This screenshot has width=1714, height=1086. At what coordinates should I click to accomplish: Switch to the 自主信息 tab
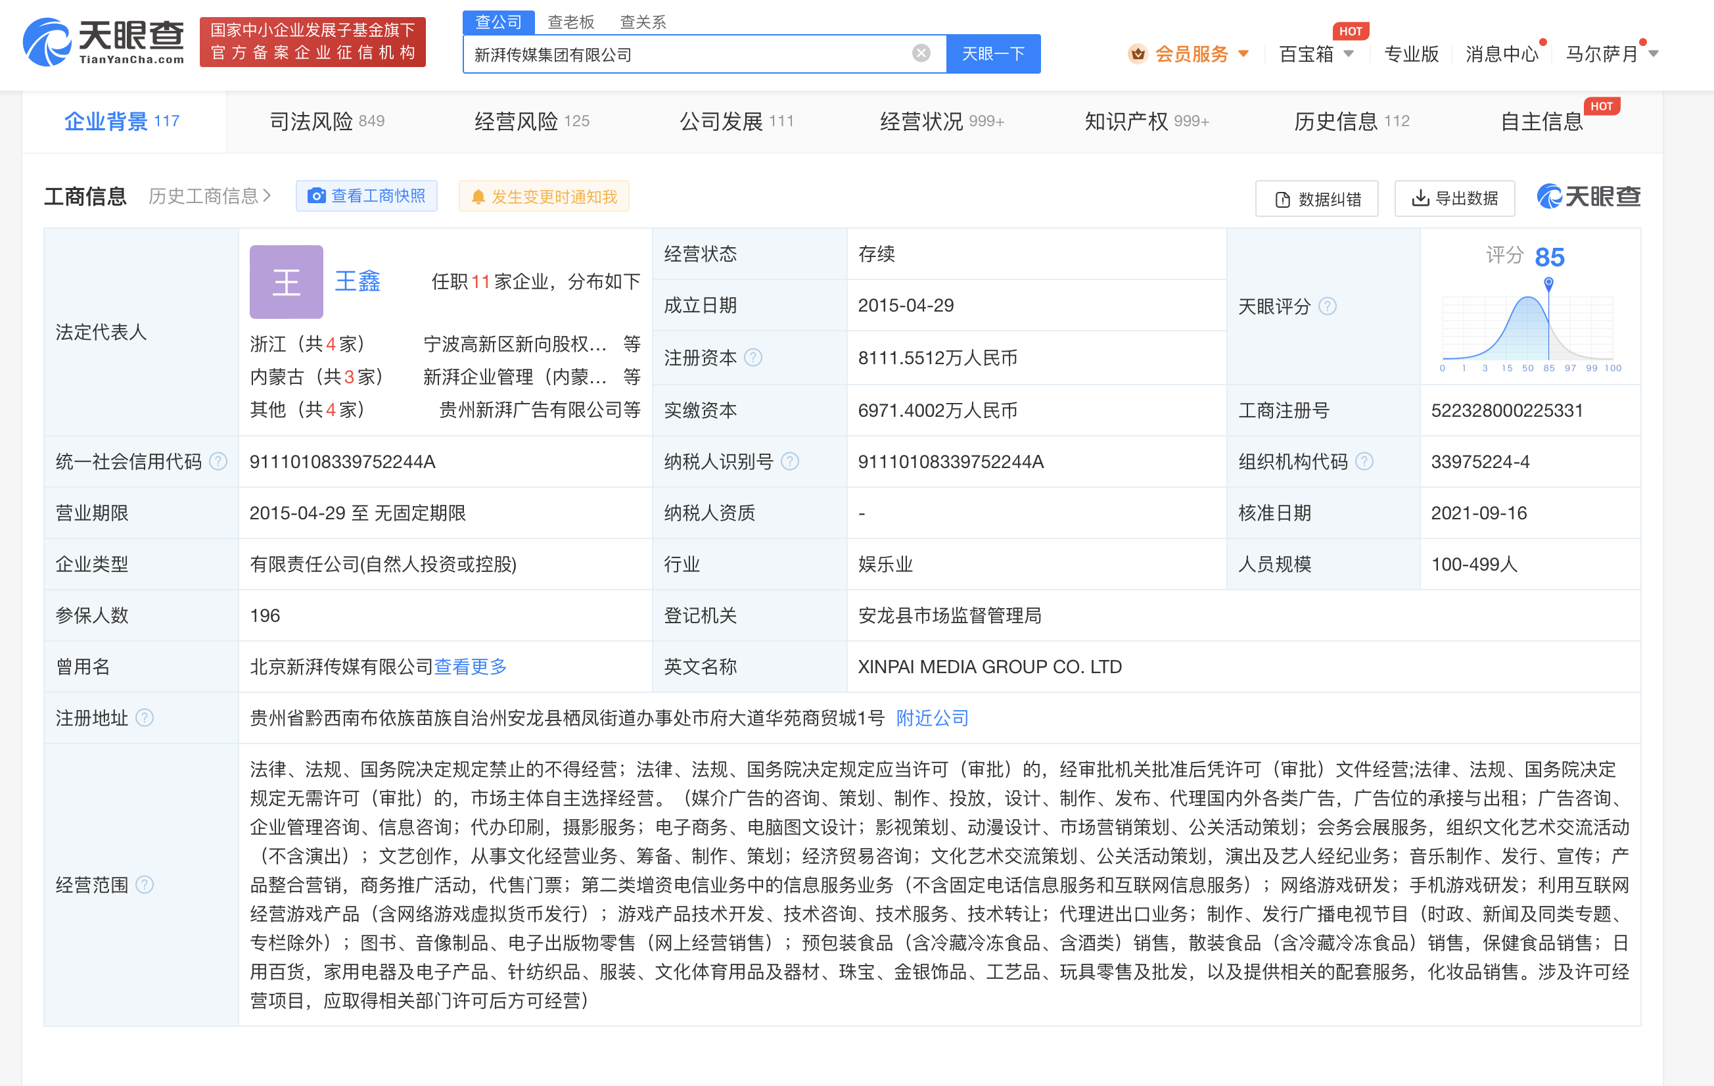[1542, 121]
